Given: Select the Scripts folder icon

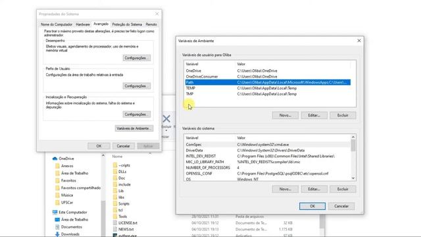Looking at the screenshot, I should [115, 203].
